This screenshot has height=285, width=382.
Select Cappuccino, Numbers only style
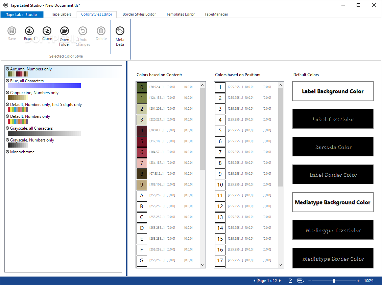(63, 95)
